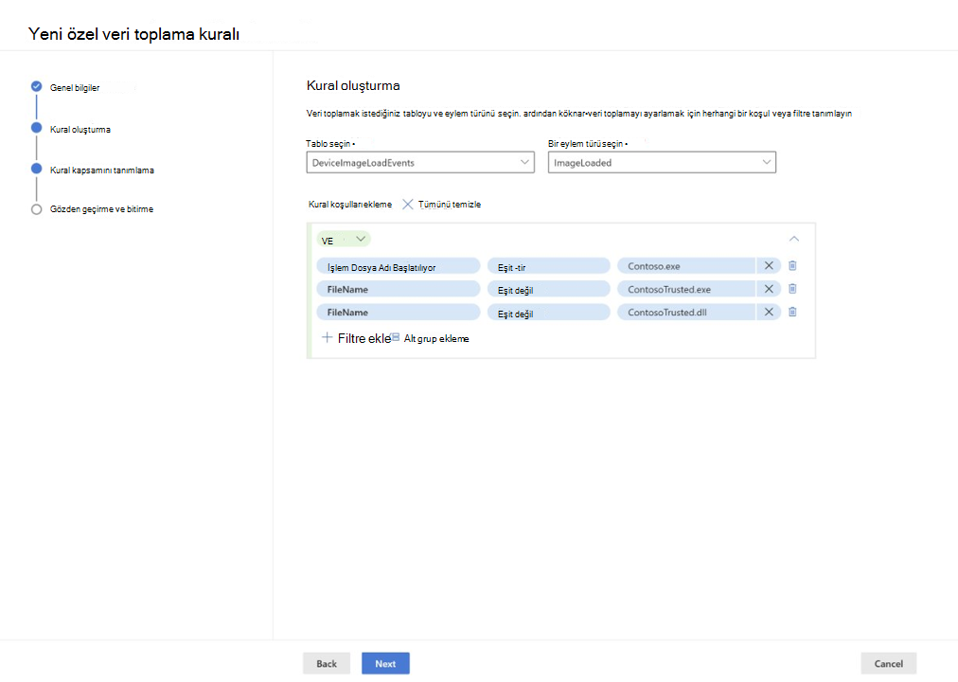The width and height of the screenshot is (958, 682).
Task: Click the Kural kapsamını tanımlama step circle
Action: (x=37, y=169)
